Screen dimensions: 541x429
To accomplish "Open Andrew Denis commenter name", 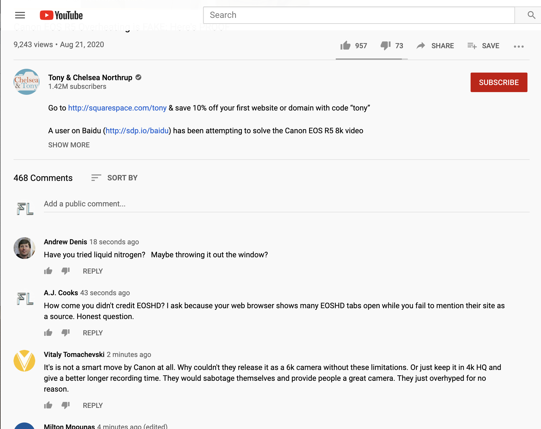I will (66, 242).
